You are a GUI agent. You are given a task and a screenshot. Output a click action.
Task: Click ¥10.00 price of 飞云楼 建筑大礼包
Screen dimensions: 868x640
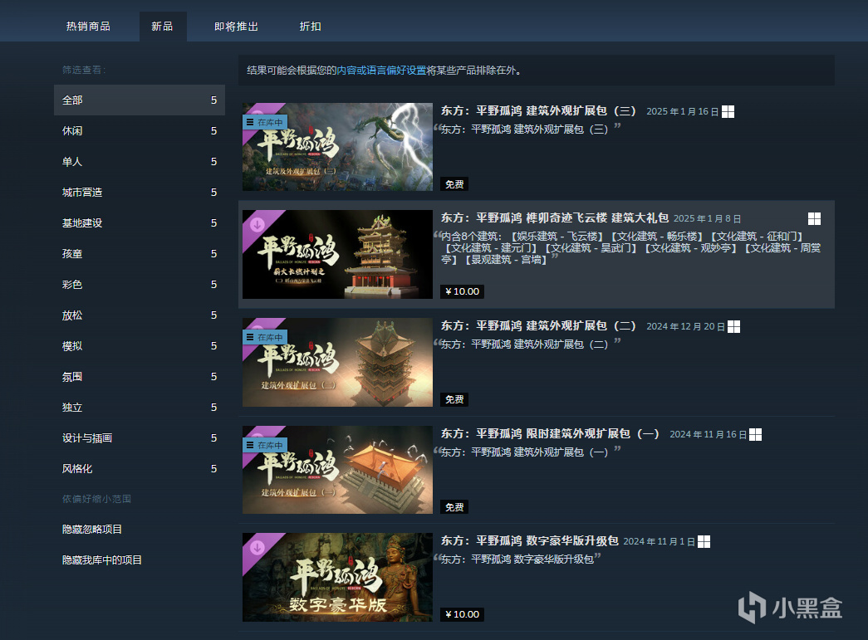pos(462,291)
